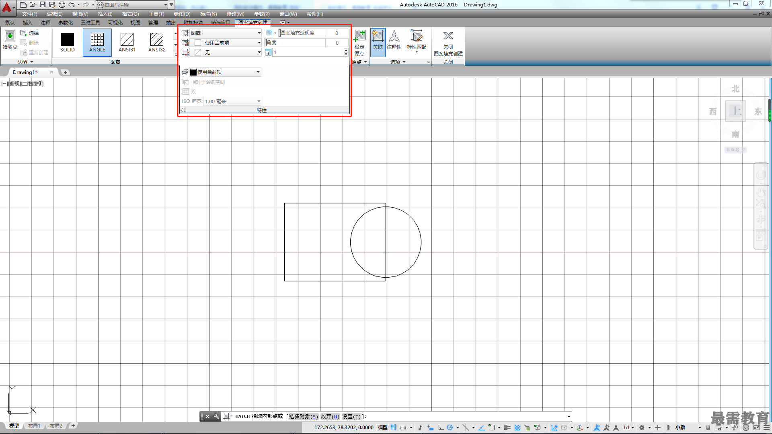Open the 绘图(D) menu
772x434 pixels.
coord(182,14)
